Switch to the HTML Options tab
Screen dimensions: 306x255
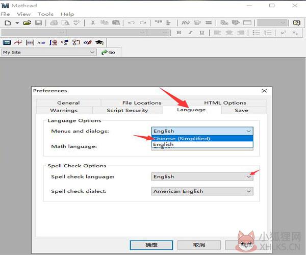[225, 103]
